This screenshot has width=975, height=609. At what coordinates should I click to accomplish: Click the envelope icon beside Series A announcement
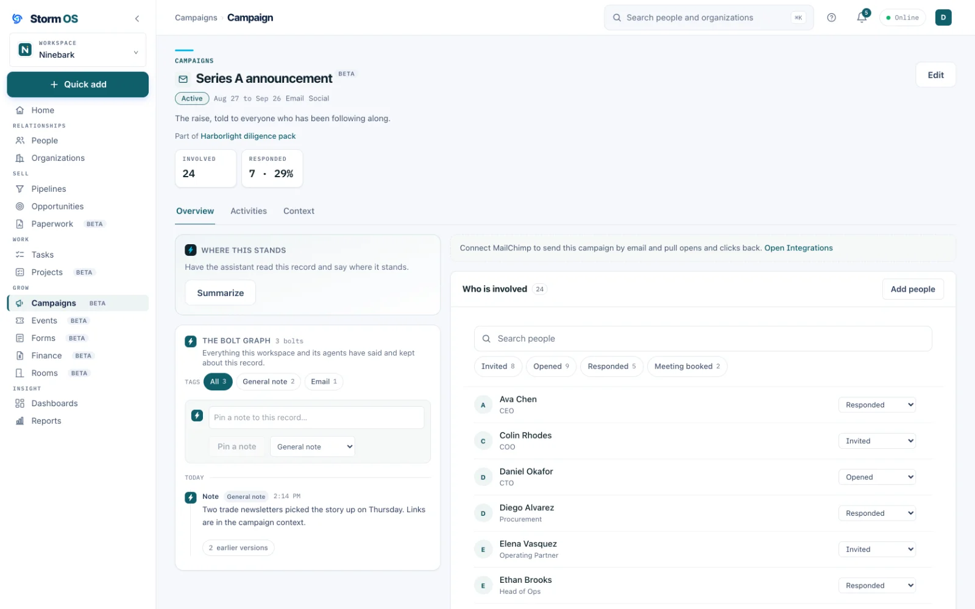183,79
